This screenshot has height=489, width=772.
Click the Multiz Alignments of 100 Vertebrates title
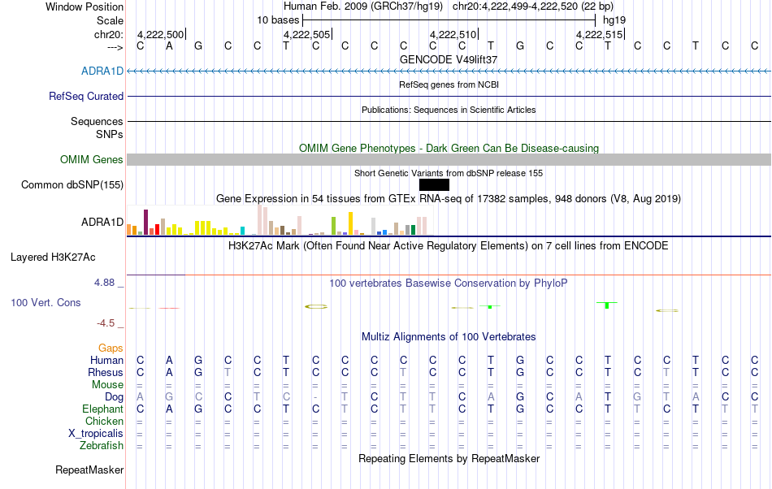tap(449, 336)
